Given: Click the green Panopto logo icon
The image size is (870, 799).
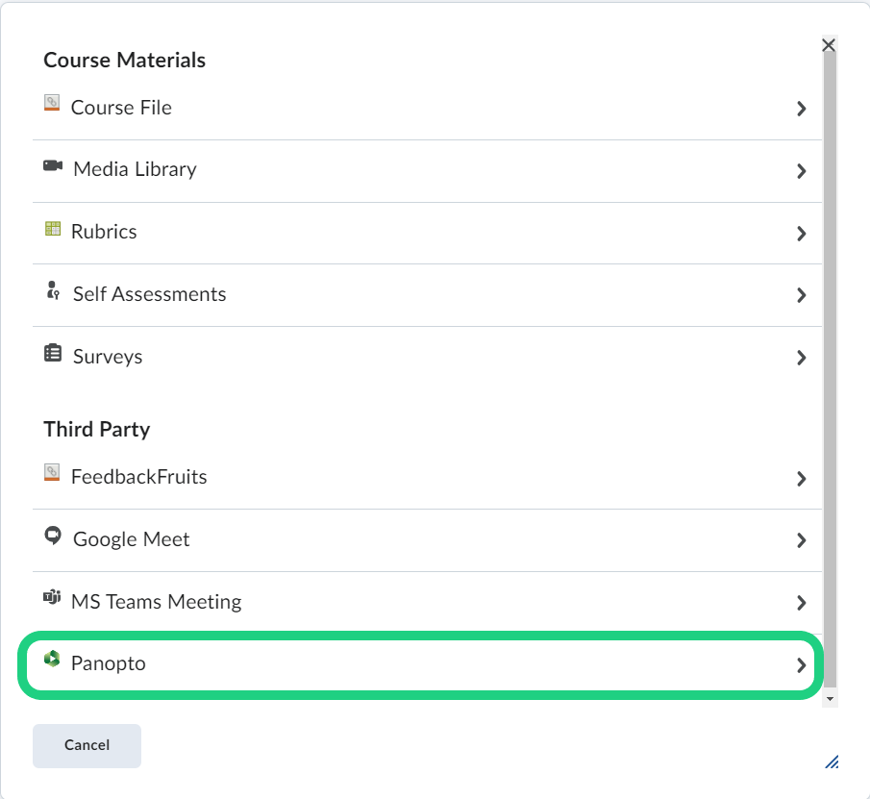Looking at the screenshot, I should coord(52,660).
